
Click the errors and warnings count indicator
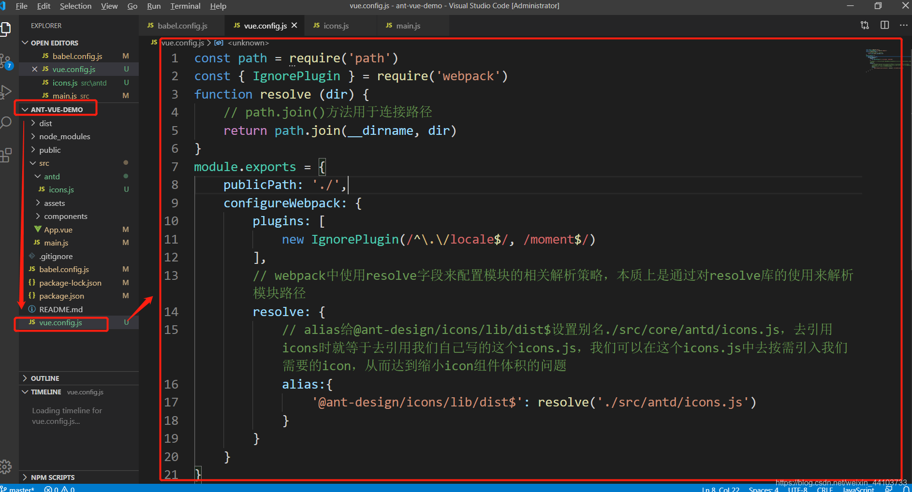coord(59,489)
